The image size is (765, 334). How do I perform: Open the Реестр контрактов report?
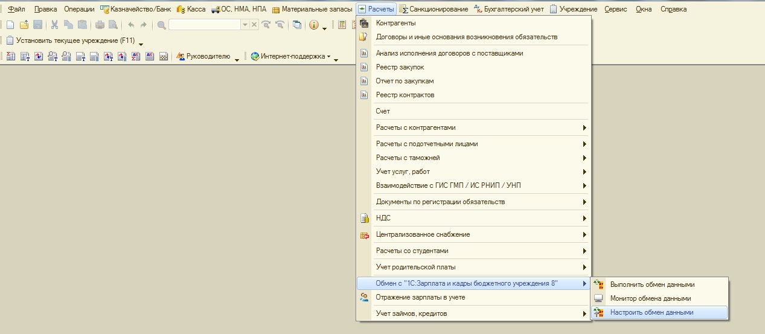pyautogui.click(x=474, y=95)
